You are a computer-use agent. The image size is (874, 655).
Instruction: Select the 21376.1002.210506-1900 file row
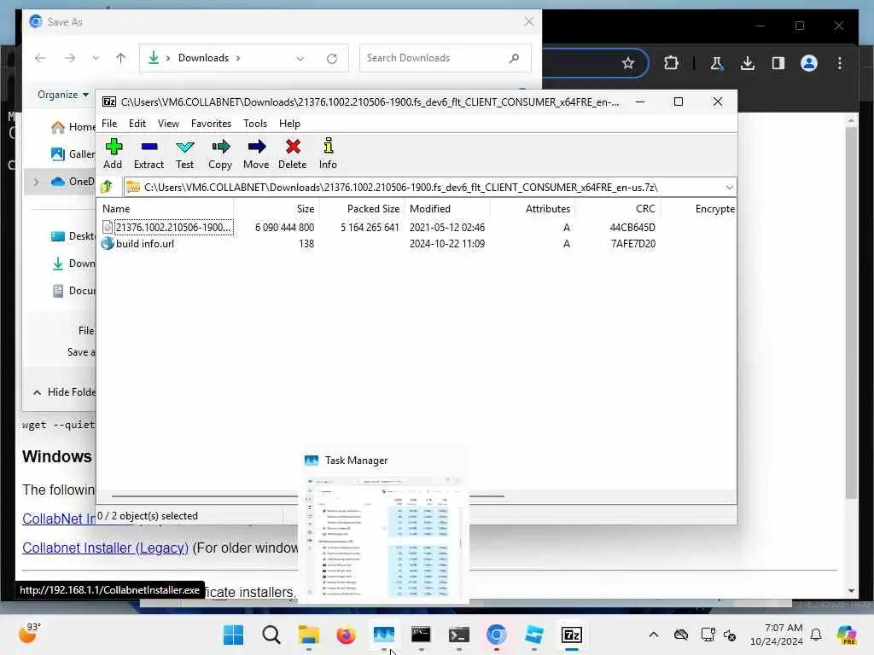tap(172, 227)
